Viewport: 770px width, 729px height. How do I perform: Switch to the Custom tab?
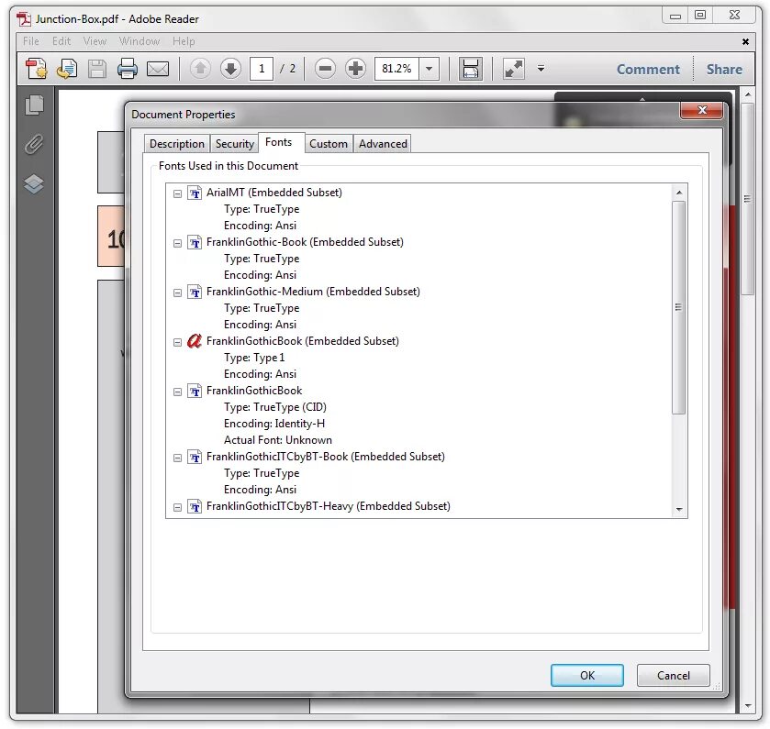[x=329, y=144]
